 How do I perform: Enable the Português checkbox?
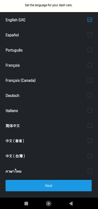tap(90, 50)
